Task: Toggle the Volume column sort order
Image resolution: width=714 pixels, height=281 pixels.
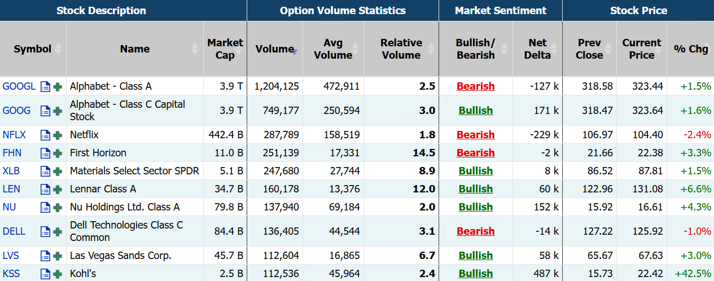Action: [x=275, y=49]
